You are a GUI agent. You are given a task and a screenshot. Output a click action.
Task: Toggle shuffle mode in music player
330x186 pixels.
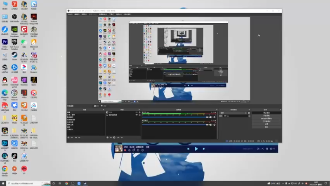coord(262,149)
